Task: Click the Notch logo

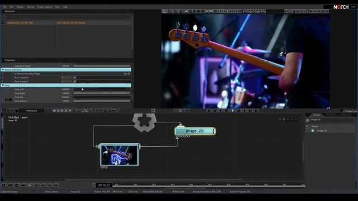Action: point(341,7)
